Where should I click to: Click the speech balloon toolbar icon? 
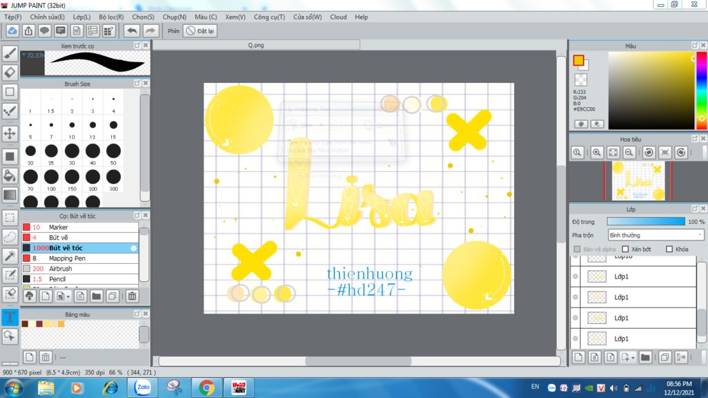(x=44, y=30)
